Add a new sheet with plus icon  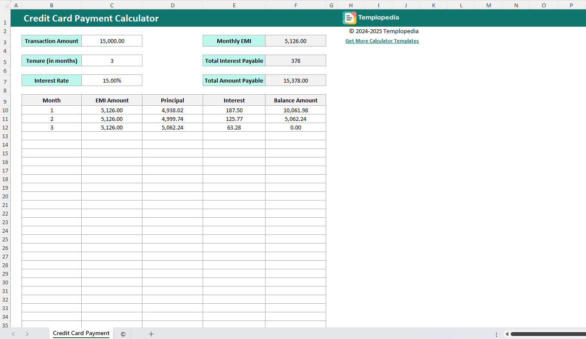coord(151,334)
